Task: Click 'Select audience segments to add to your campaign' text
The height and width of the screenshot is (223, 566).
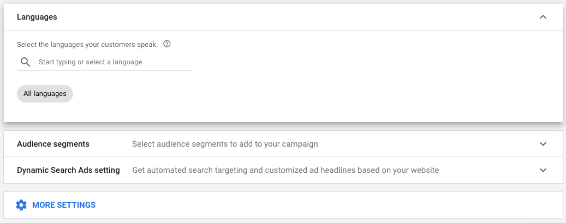Action: click(225, 144)
